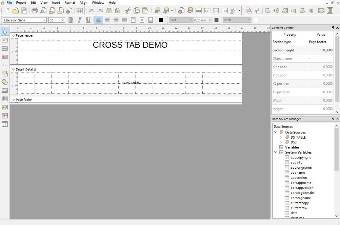Select the appversion system variable
This screenshot has width=340, height=225.
(299, 178)
